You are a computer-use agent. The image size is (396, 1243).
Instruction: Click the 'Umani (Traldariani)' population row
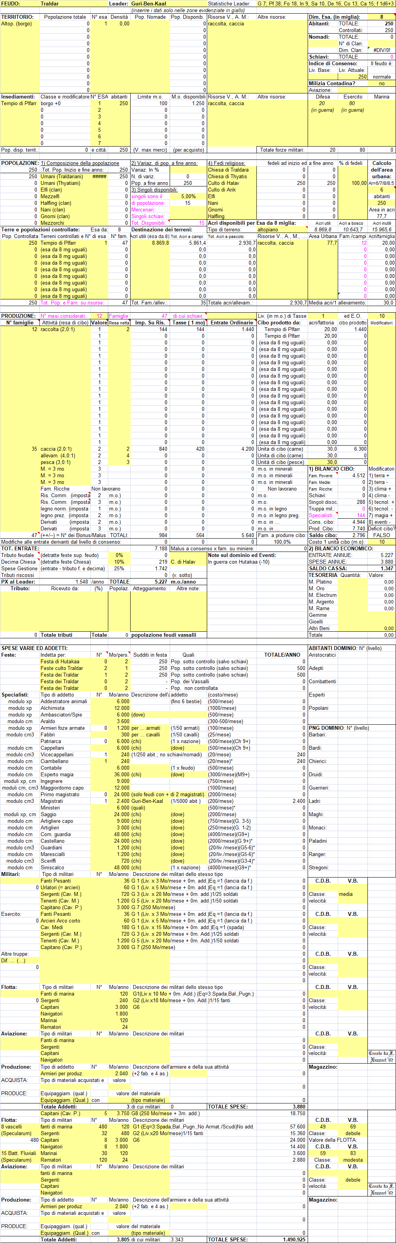[x=62, y=177]
